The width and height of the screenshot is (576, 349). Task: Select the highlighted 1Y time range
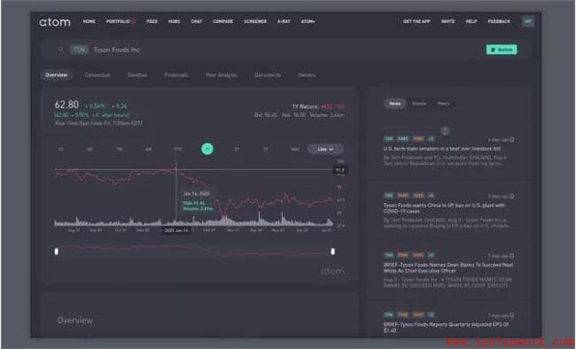pyautogui.click(x=207, y=149)
